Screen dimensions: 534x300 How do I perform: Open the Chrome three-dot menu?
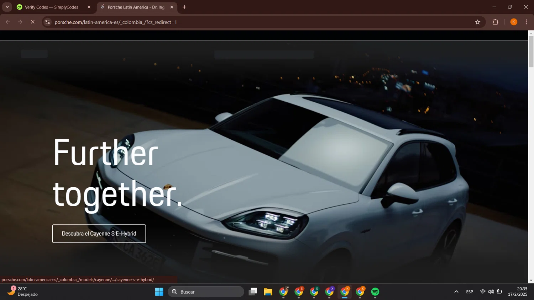526,22
